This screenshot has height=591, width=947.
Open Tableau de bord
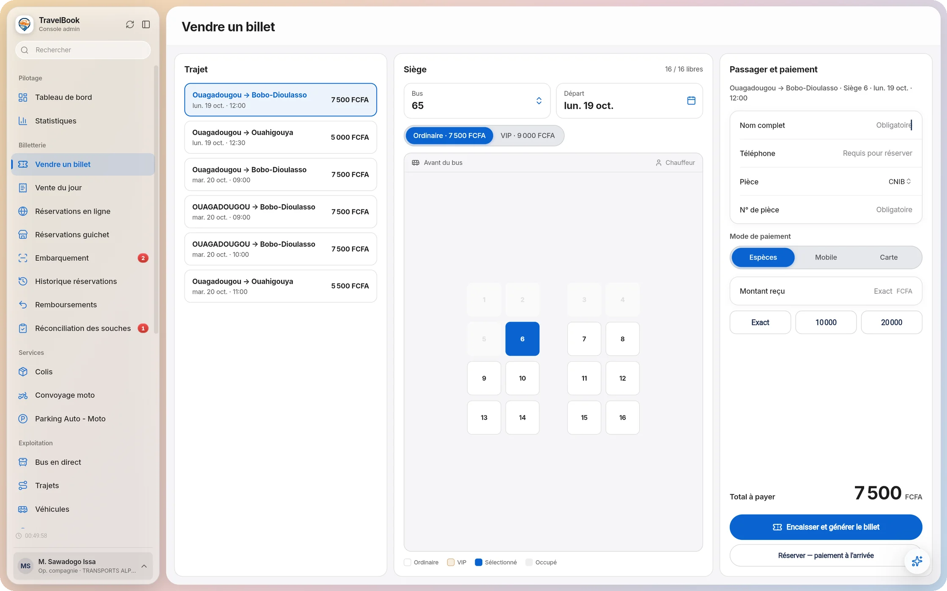[83, 97]
